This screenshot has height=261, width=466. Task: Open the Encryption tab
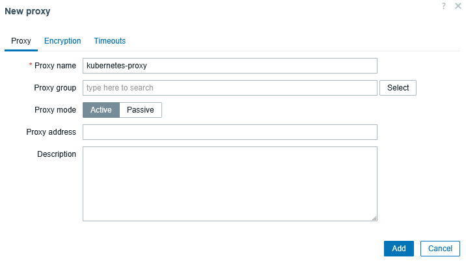[x=62, y=41]
